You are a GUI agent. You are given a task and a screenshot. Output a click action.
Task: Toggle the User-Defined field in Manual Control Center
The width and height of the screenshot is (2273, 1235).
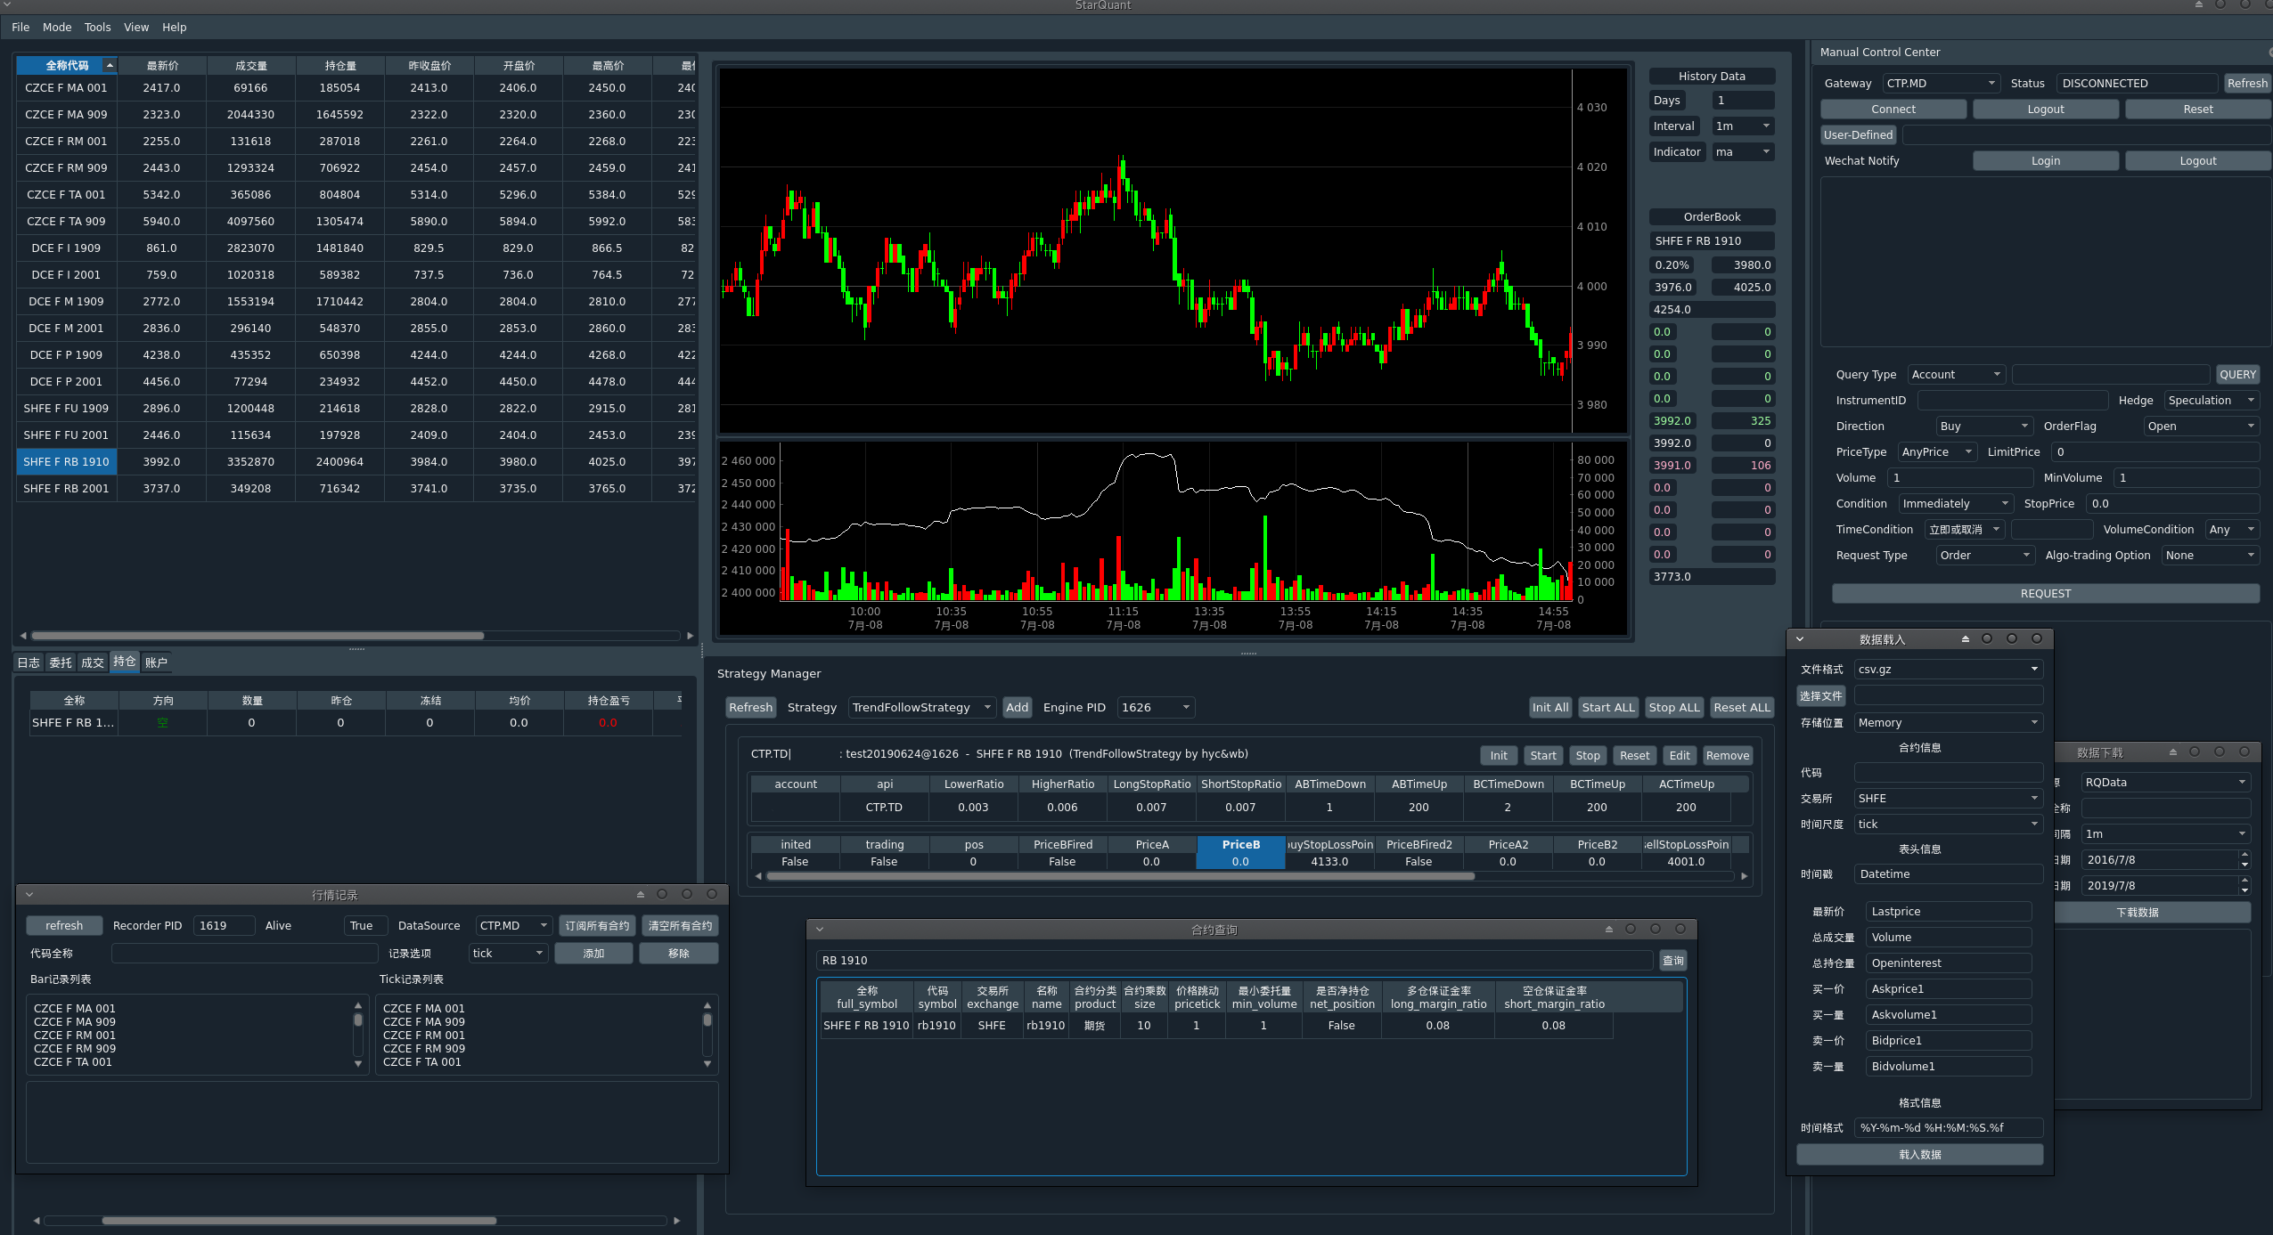click(1858, 134)
